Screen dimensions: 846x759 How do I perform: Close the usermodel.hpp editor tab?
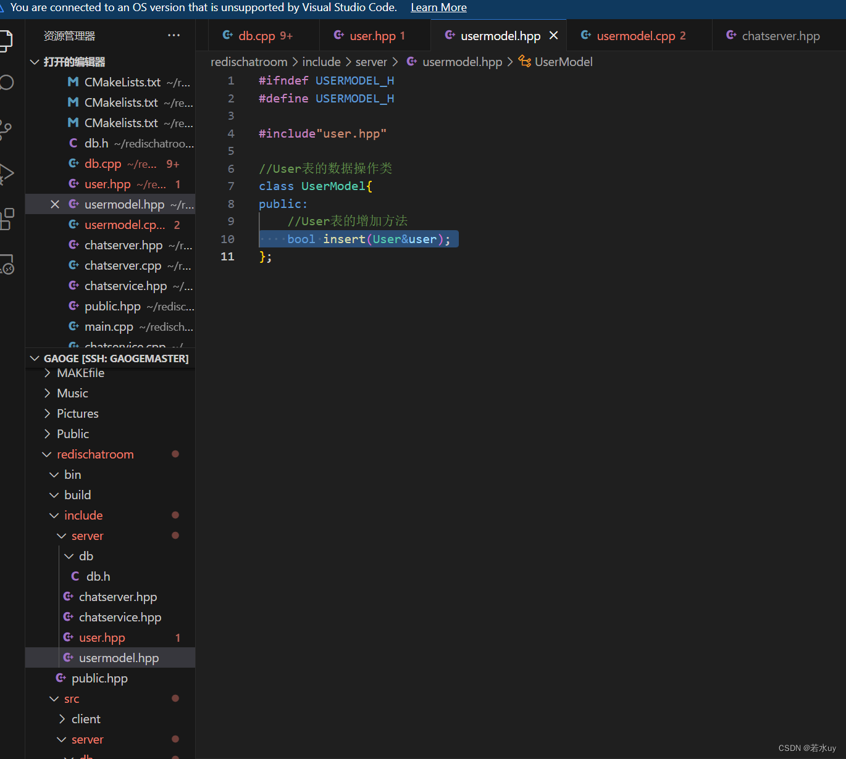[554, 36]
